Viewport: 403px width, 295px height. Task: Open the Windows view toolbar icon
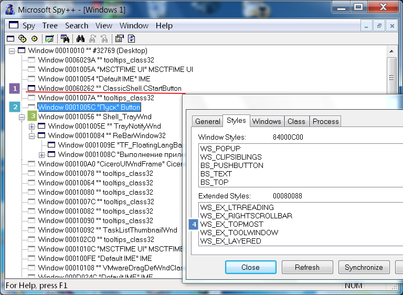pyautogui.click(x=10, y=39)
